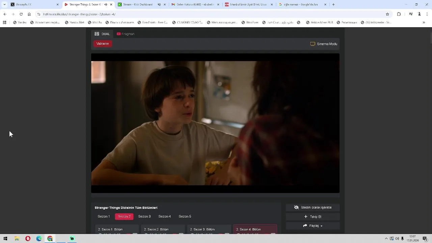
Task: Open 2. Sezon 3. Bölüm episode
Action: tap(209, 230)
